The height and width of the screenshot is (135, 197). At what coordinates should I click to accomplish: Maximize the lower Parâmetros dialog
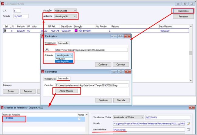(x=121, y=71)
